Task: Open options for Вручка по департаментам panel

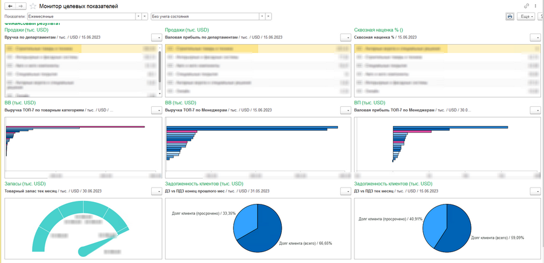Action: pyautogui.click(x=157, y=37)
